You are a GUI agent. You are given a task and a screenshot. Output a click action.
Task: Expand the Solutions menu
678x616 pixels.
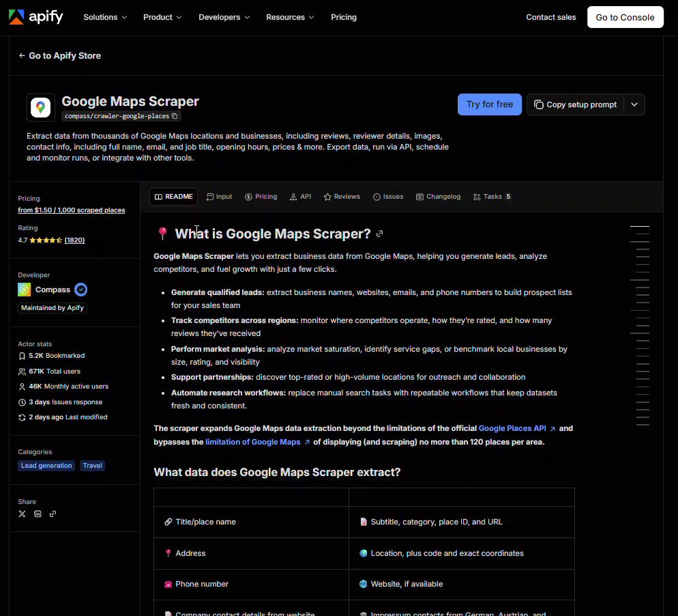(x=105, y=17)
